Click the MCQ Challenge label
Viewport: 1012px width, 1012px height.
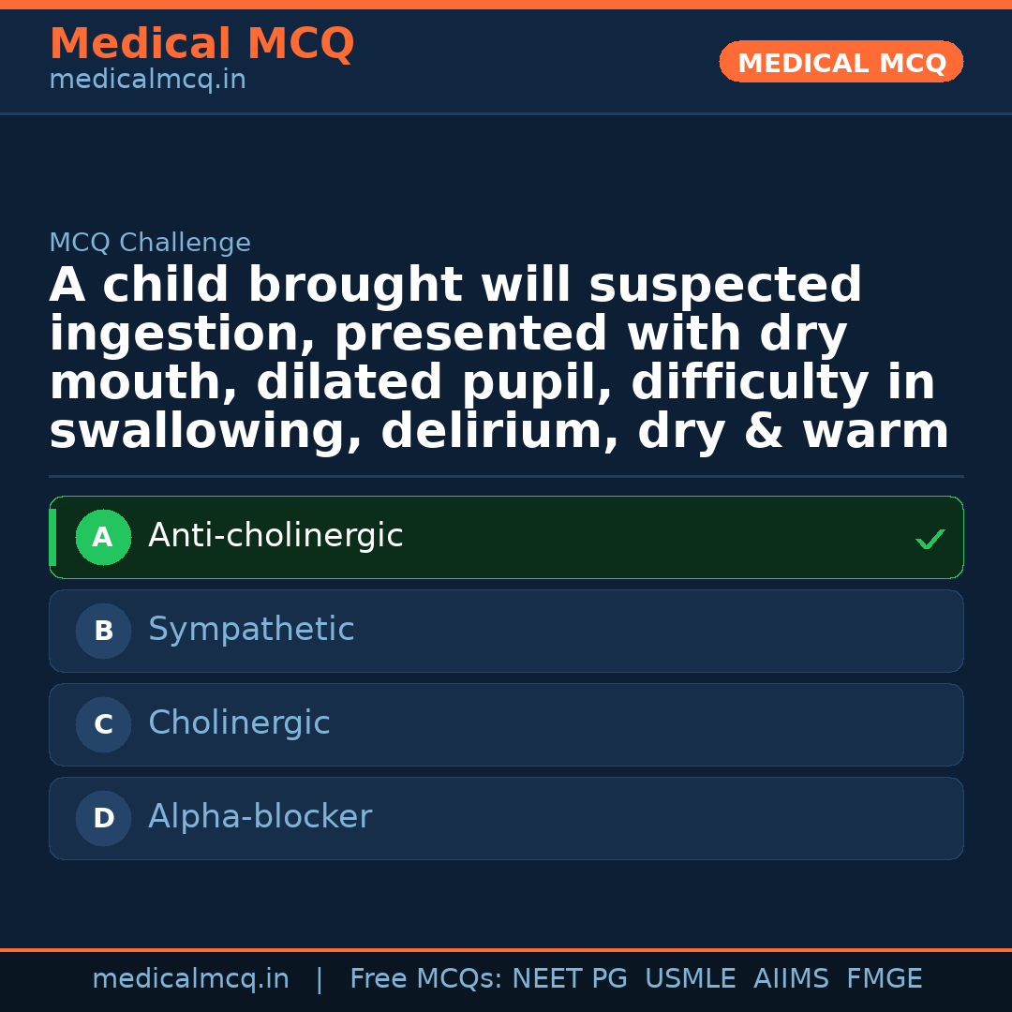[x=150, y=244]
